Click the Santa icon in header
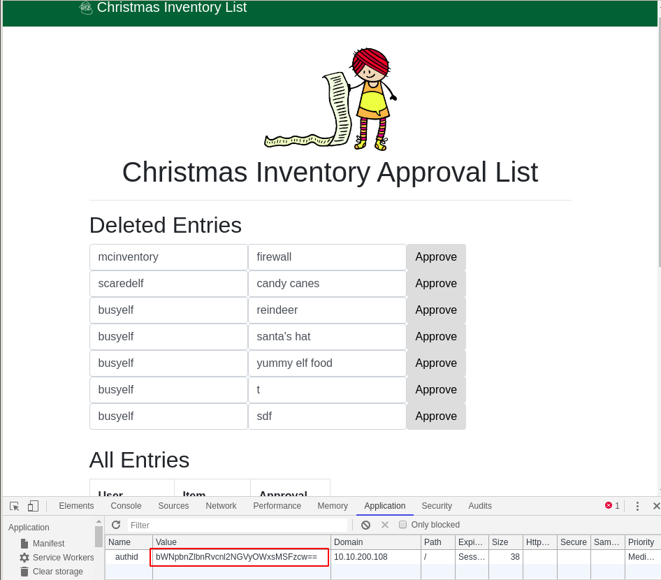This screenshot has width=661, height=580. [86, 8]
